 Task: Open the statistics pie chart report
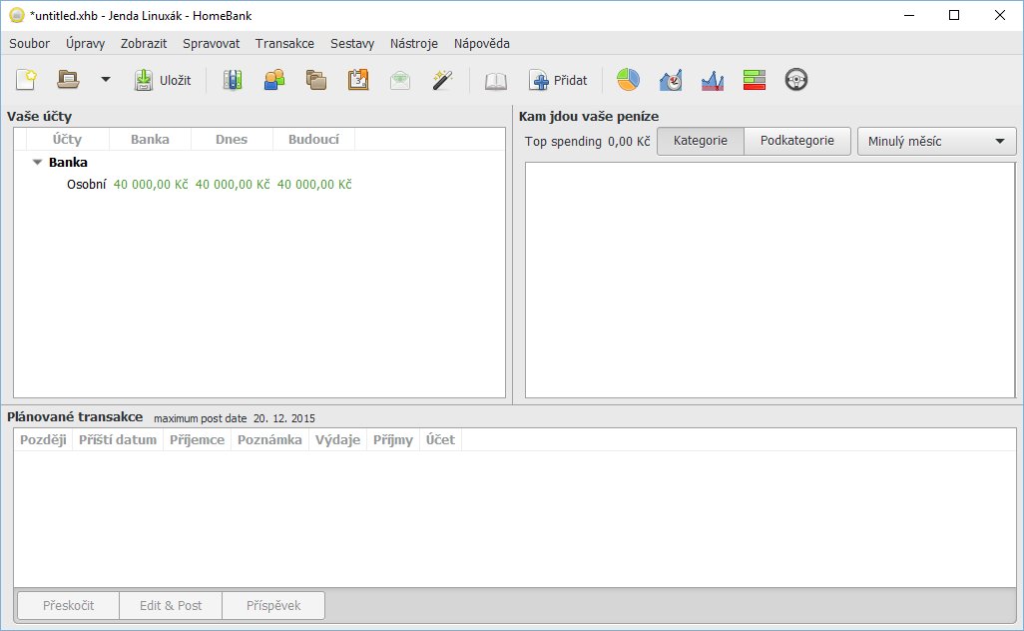click(628, 80)
